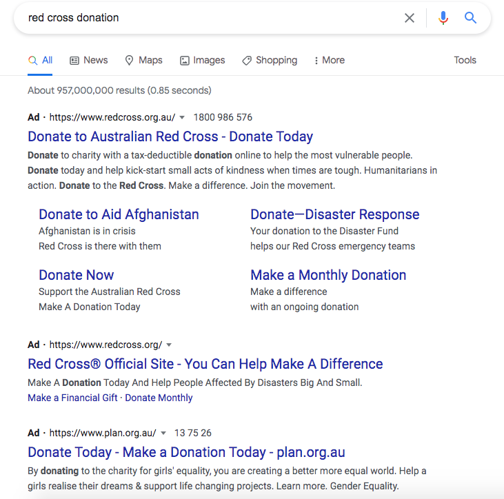
Task: Switch to the Maps tab
Action: click(143, 60)
